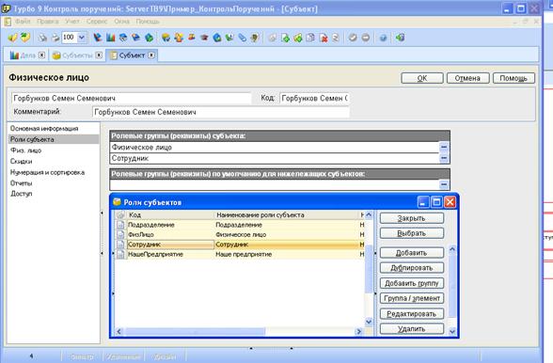
Task: Click the Выбрать button
Action: click(x=412, y=233)
